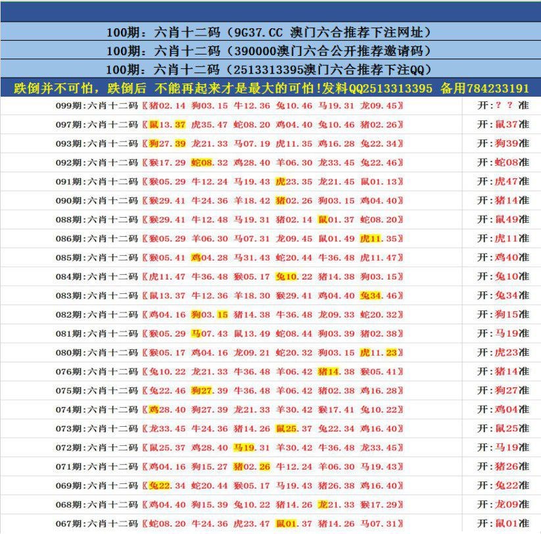Screen dimensions: 541x534
Task: Click the '开:猪26准' result in row 071
Action: [503, 467]
